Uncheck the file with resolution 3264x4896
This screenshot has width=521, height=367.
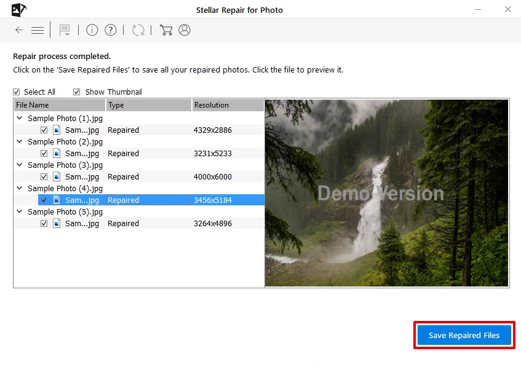point(44,224)
